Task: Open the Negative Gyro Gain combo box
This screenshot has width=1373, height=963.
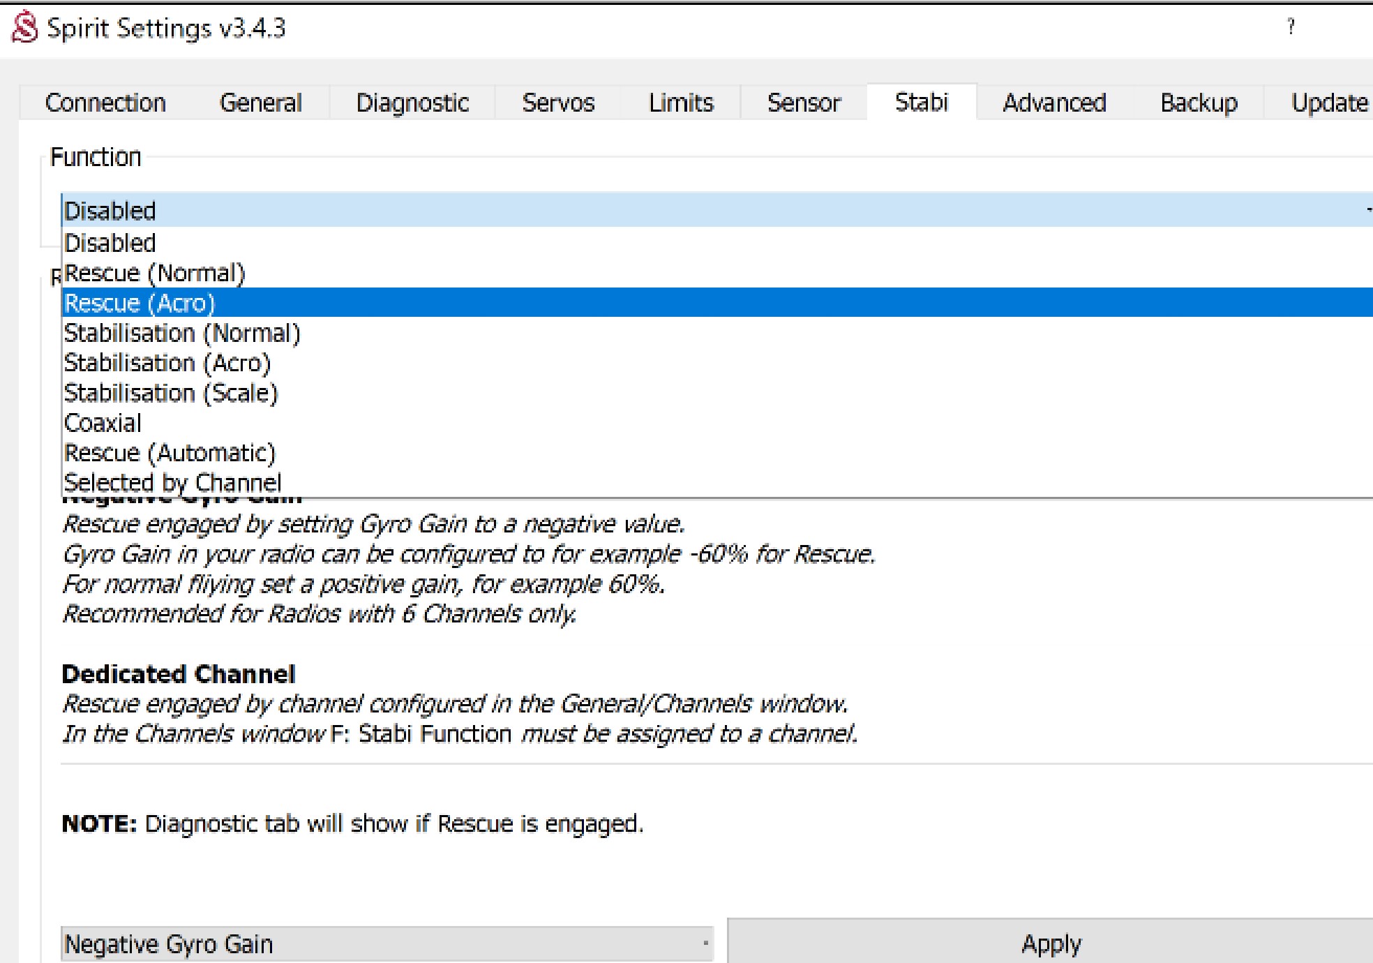Action: pyautogui.click(x=387, y=943)
